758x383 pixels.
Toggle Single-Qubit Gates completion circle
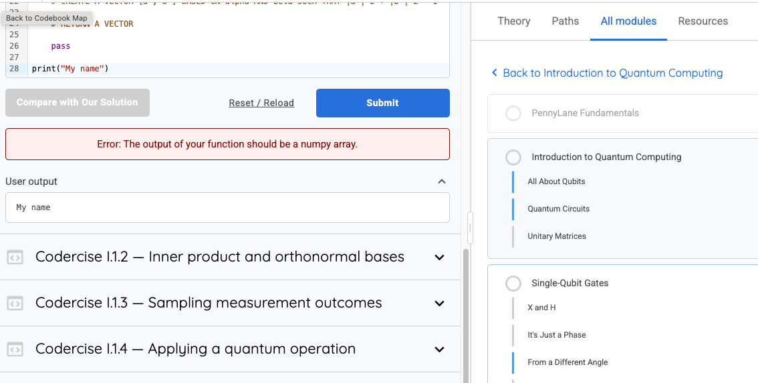(x=513, y=284)
